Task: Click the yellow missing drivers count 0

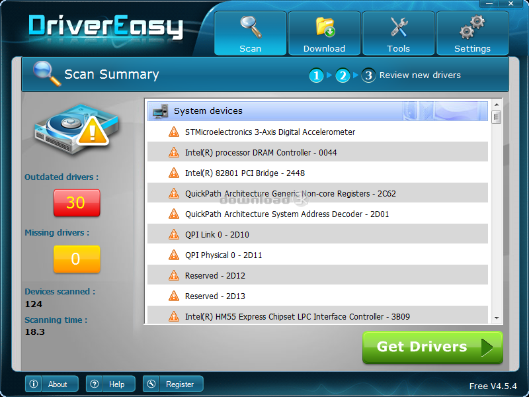Action: pyautogui.click(x=77, y=259)
